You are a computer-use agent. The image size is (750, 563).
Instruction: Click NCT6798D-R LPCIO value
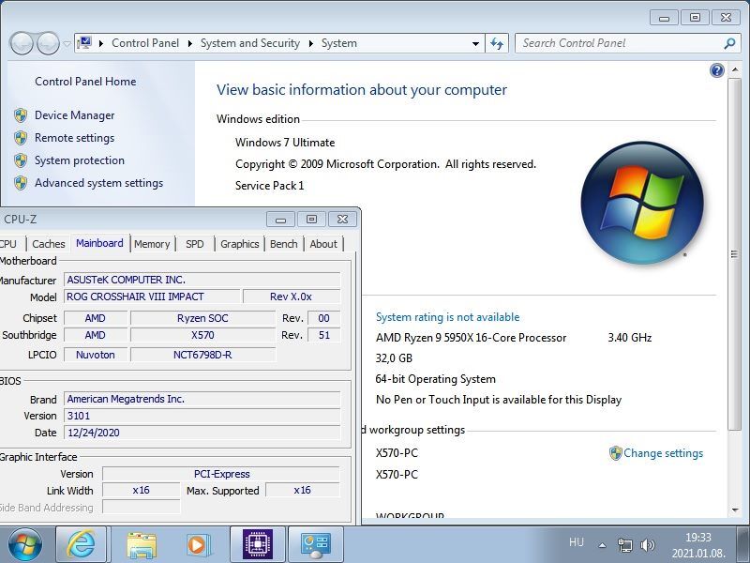tap(202, 355)
